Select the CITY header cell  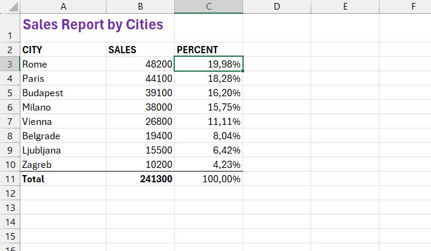pyautogui.click(x=63, y=50)
